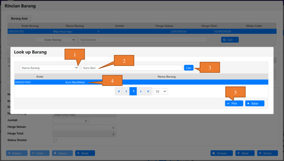The image size is (284, 161).
Task: Select Meja Kerja Kayu row in Barang Asal
Action: pyautogui.click(x=142, y=31)
